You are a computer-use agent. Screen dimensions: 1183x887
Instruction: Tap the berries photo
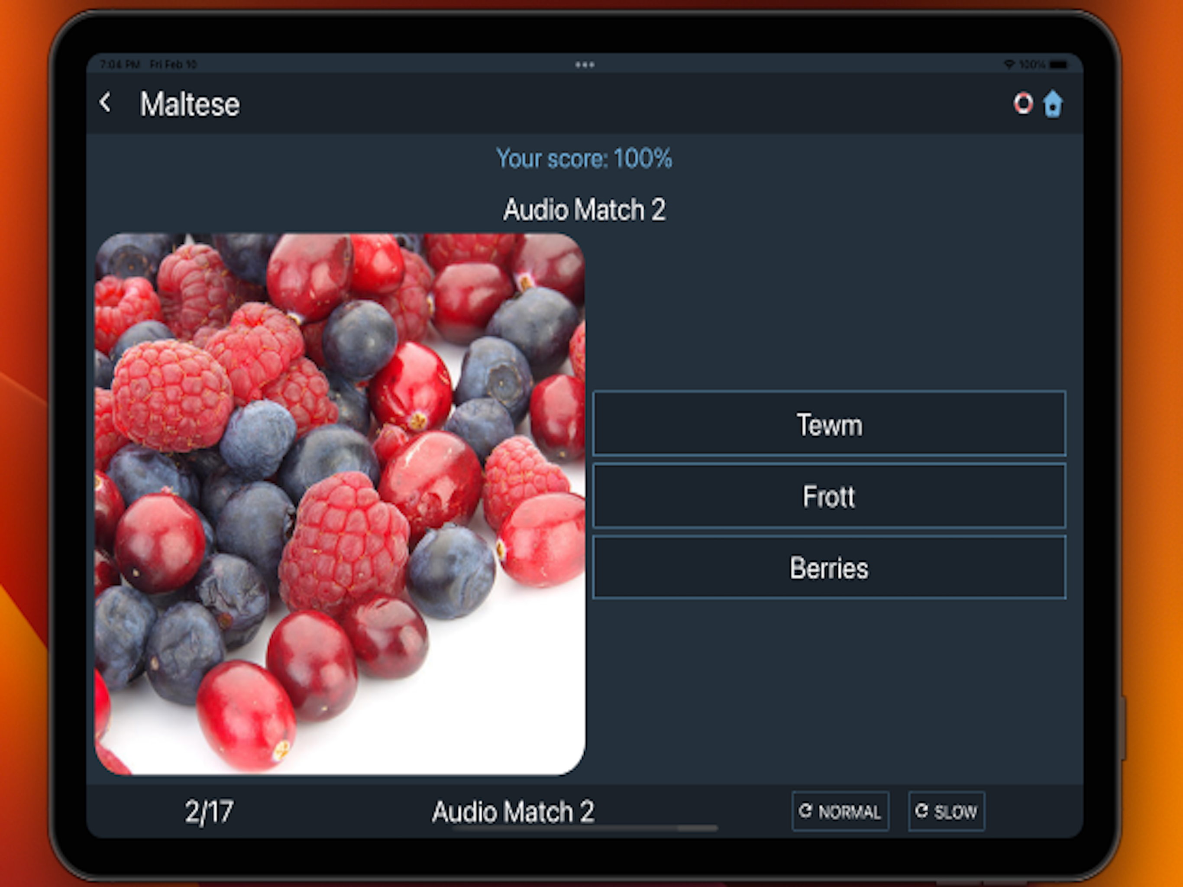340,504
